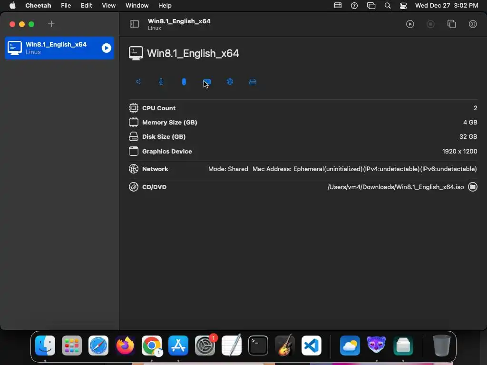Screen dimensions: 487x365
Task: Open App Store from the Dock
Action: click(x=178, y=346)
